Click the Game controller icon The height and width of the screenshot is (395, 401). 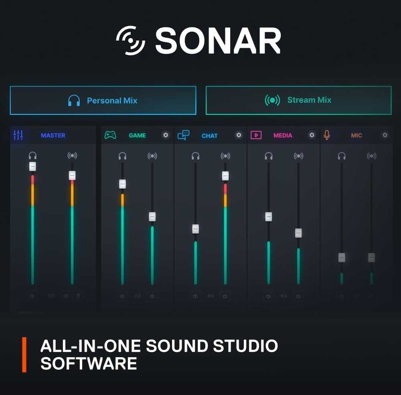tap(110, 135)
